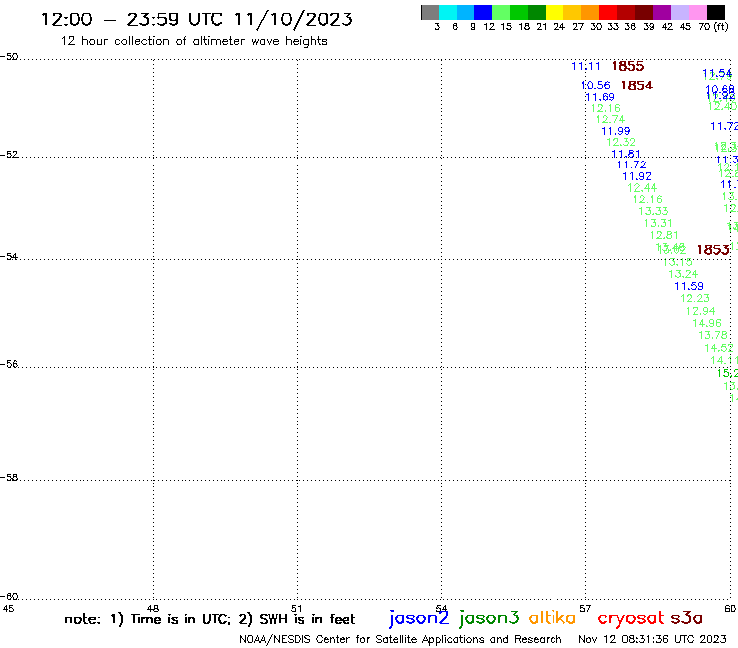This screenshot has width=738, height=648.
Task: Click the 13.78 wave height reading
Action: (713, 335)
